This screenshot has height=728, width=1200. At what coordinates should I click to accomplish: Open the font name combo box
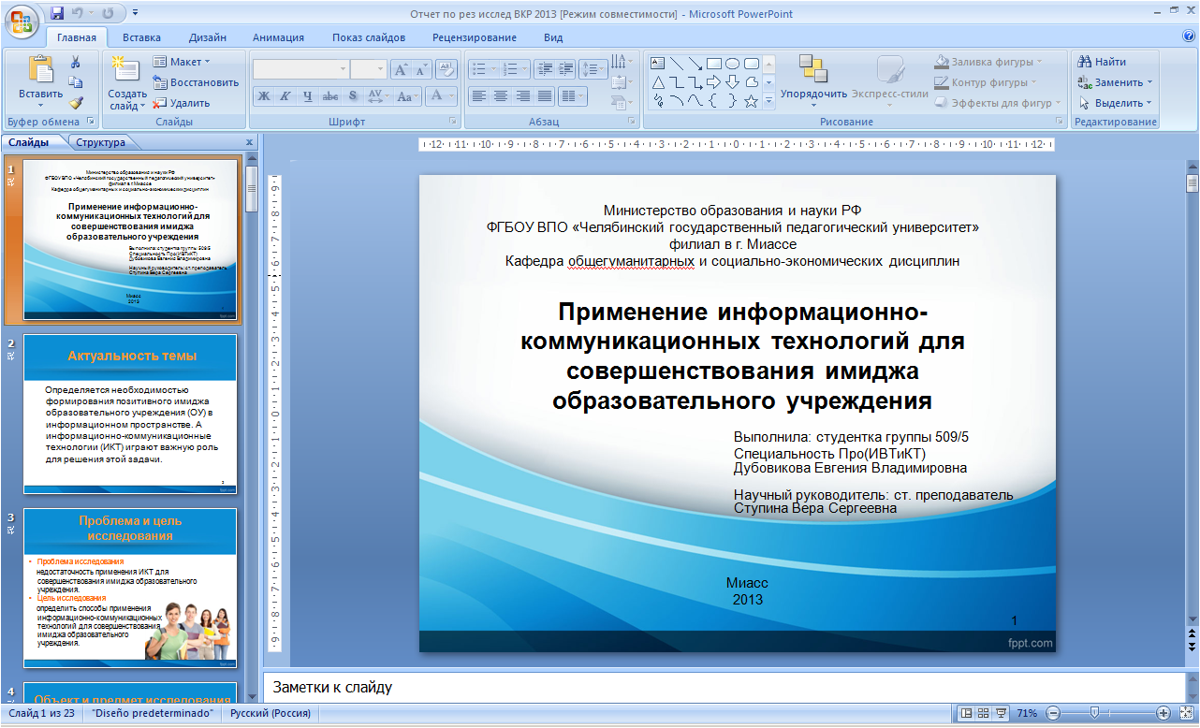(301, 69)
